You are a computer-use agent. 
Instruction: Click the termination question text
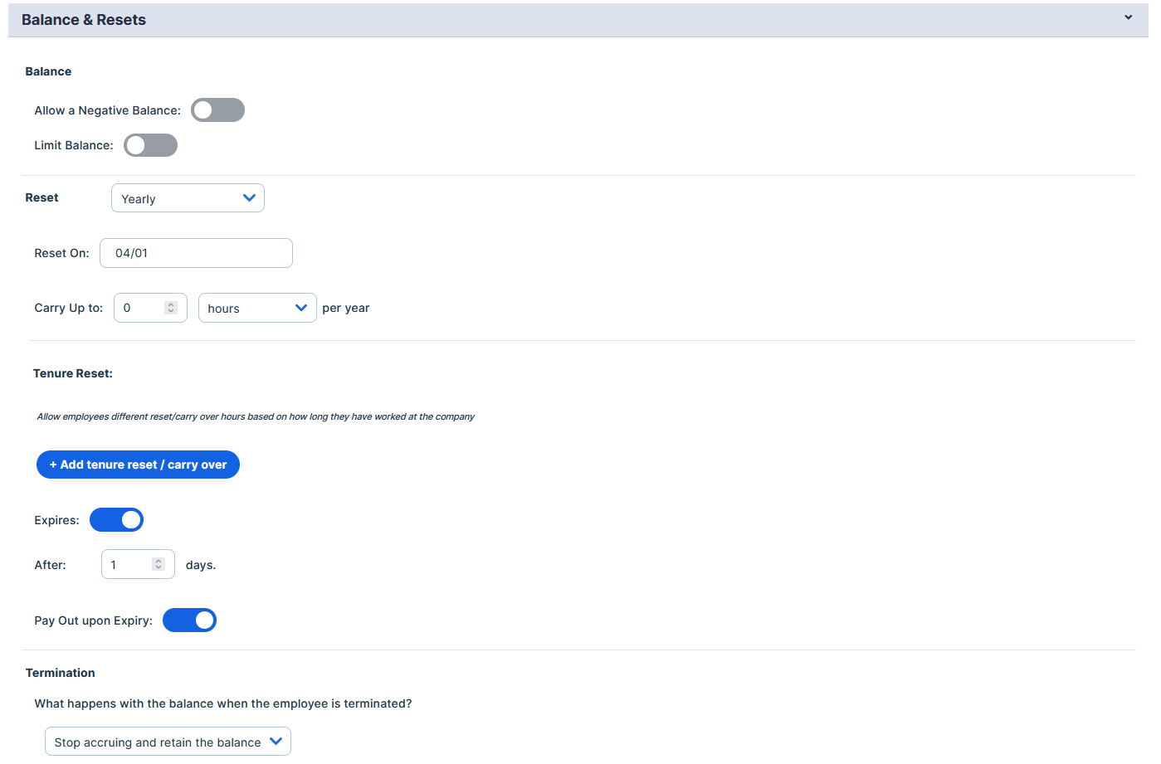pyautogui.click(x=223, y=703)
